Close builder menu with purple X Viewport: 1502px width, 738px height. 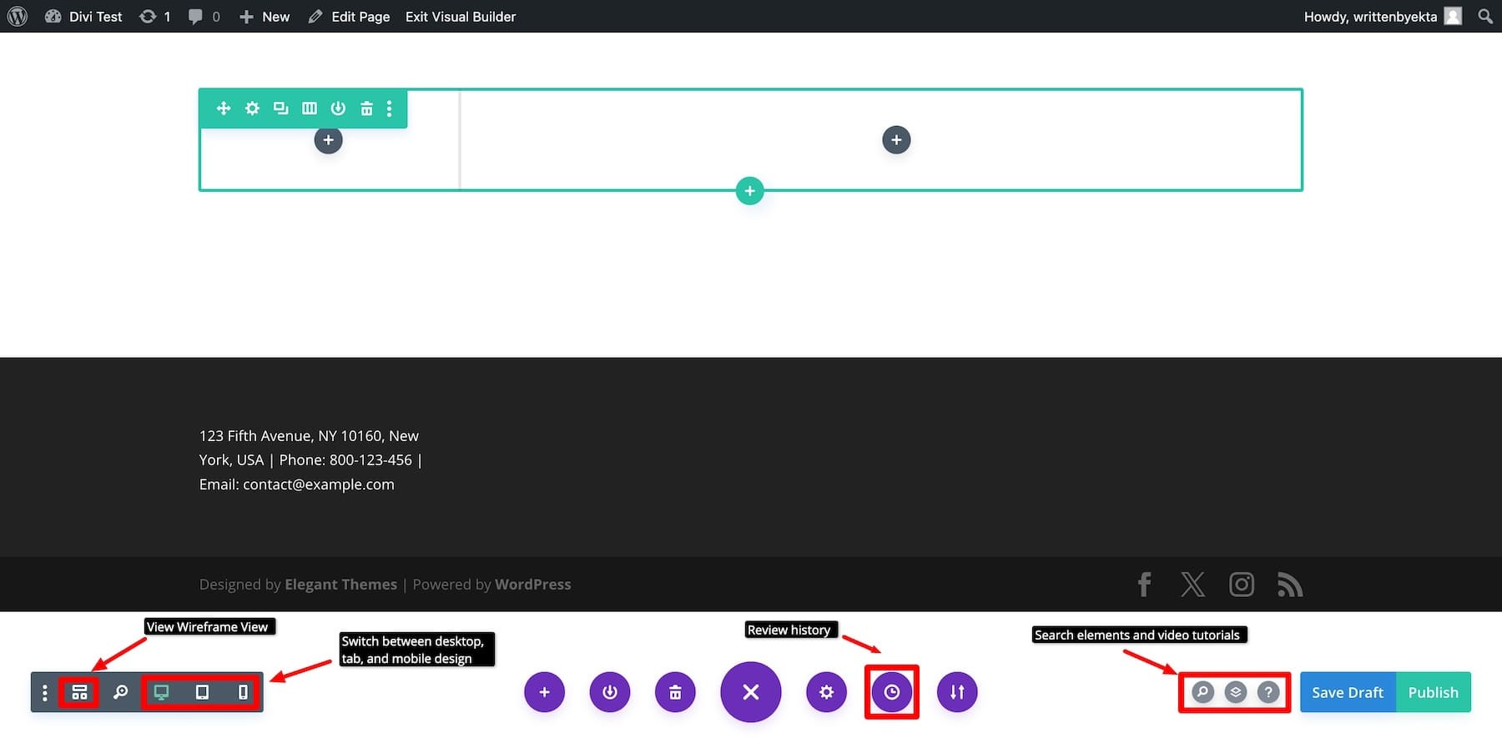751,692
